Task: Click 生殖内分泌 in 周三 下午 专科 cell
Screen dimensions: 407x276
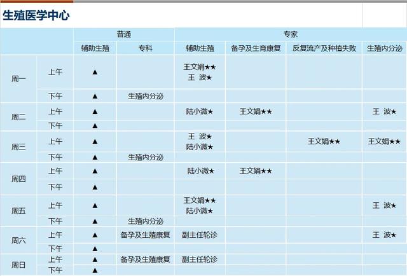Action: click(146, 157)
